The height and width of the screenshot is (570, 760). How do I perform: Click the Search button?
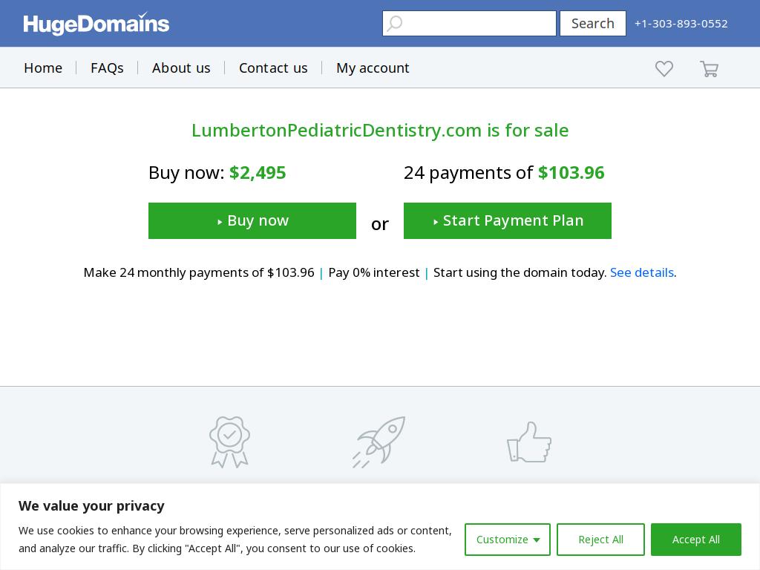click(x=593, y=23)
